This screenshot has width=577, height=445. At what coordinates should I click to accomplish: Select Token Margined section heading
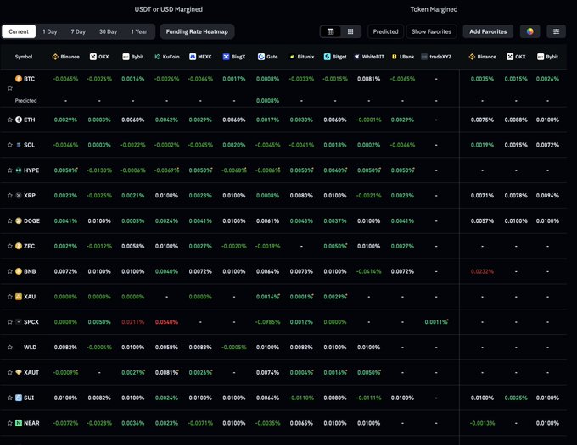[434, 9]
